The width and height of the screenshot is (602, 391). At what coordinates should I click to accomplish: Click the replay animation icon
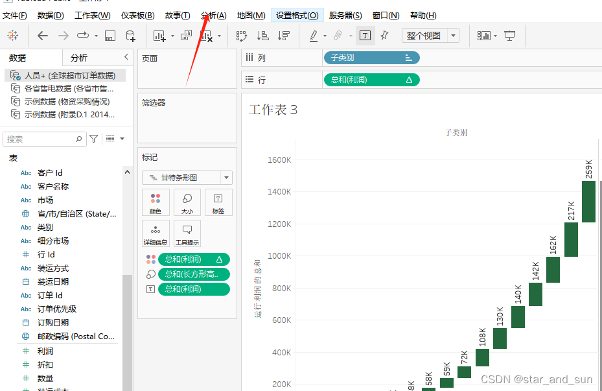[x=82, y=35]
